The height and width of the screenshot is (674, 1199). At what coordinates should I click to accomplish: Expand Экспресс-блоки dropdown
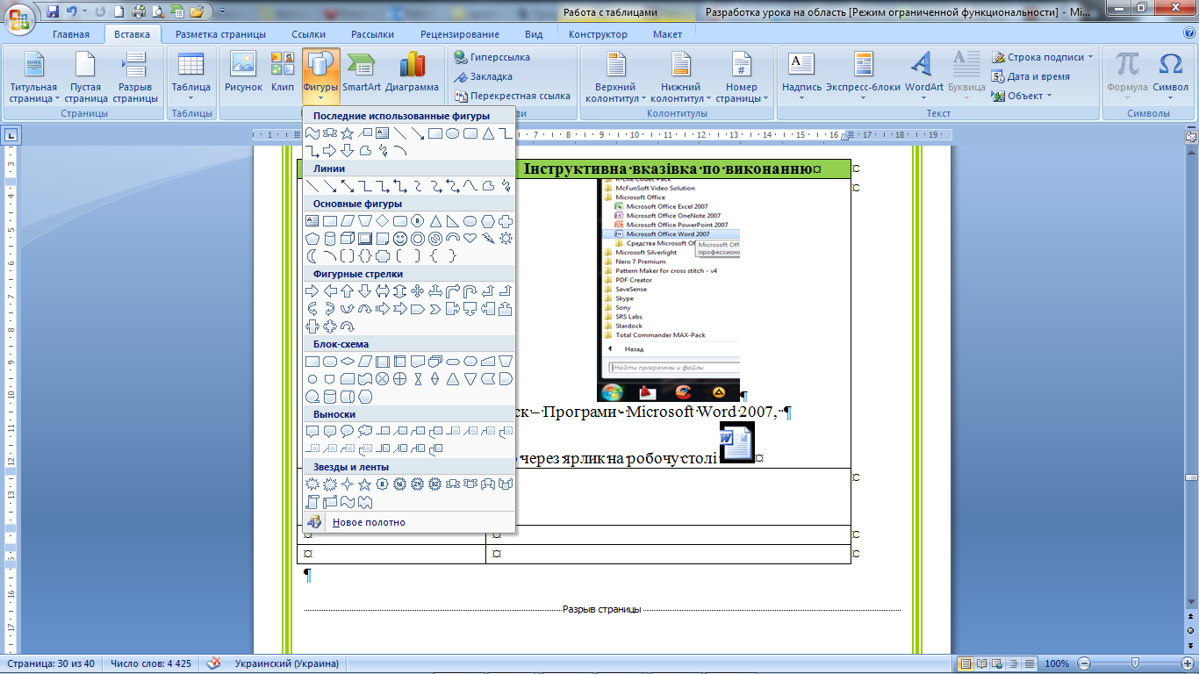pos(863,75)
